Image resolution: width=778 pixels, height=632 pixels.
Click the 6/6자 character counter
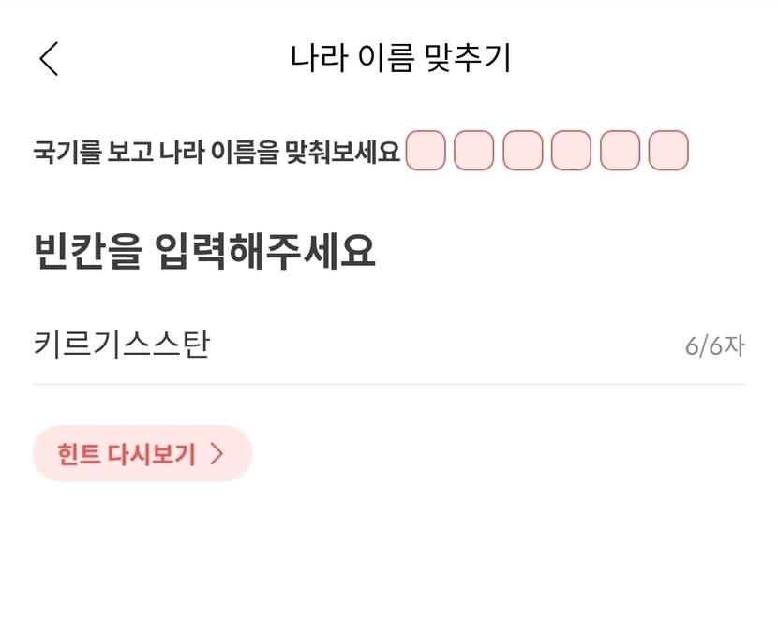(714, 346)
